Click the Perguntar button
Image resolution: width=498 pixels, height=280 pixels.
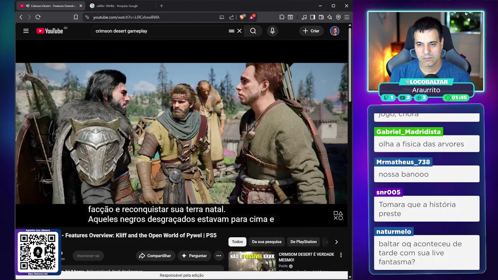click(x=194, y=255)
